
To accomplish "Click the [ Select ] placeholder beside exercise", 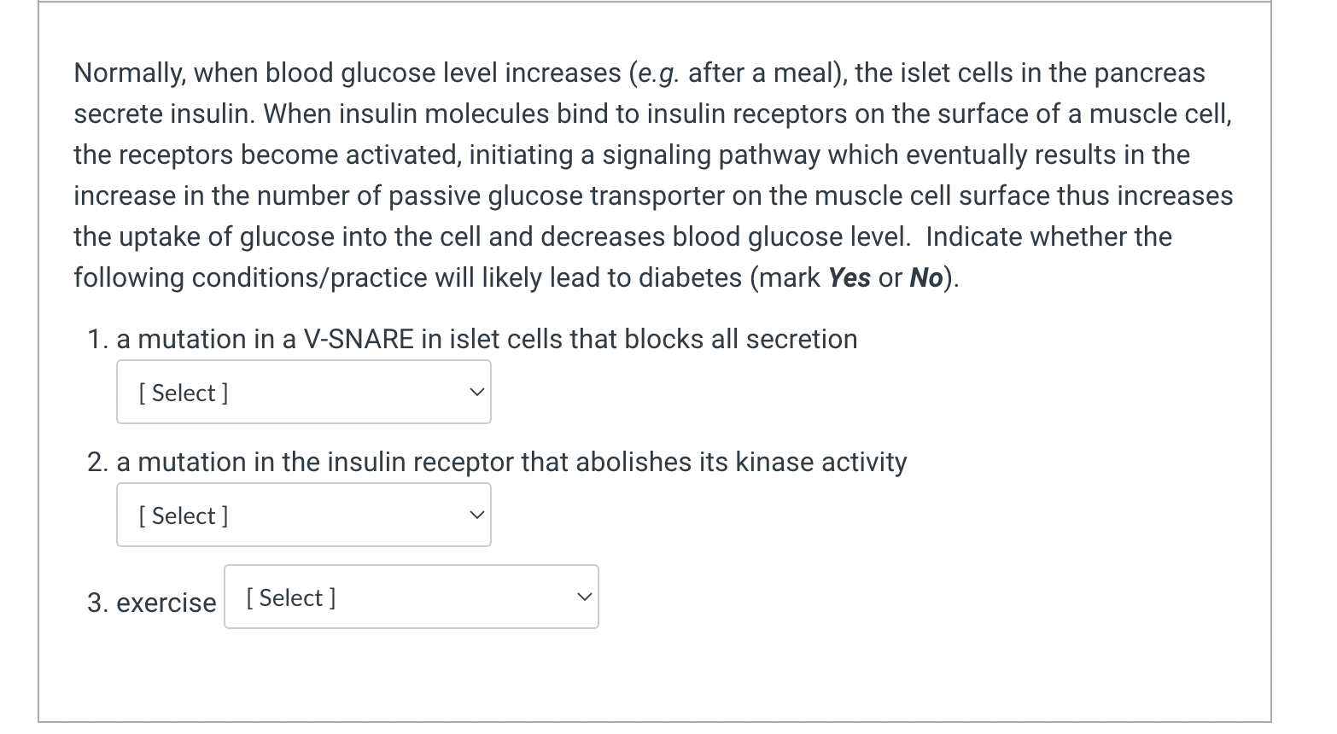I will (290, 597).
